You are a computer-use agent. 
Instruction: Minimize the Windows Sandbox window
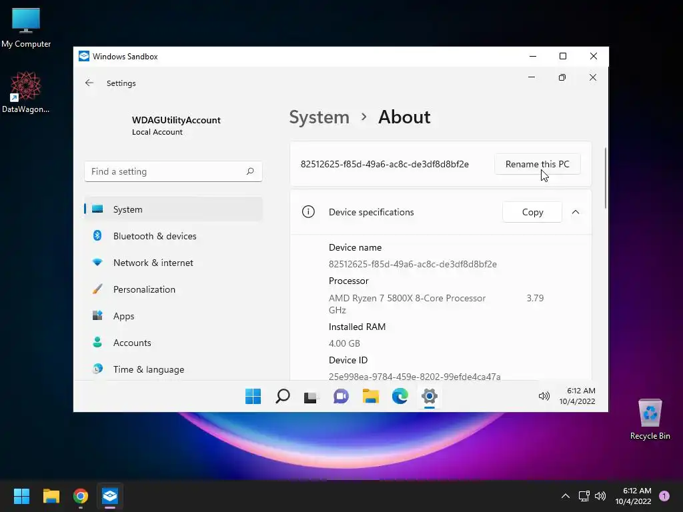(533, 56)
